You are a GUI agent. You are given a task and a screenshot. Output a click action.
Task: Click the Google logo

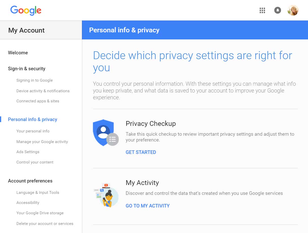coord(26,10)
